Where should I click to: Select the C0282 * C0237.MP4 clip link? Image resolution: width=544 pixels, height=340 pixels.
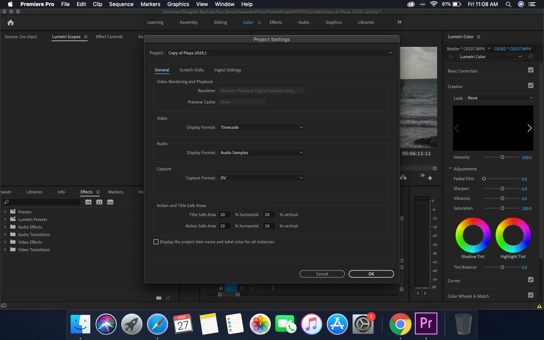pos(512,49)
